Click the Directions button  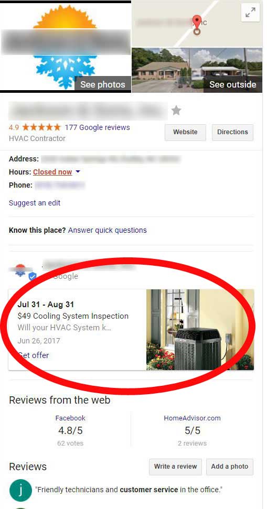pos(232,132)
